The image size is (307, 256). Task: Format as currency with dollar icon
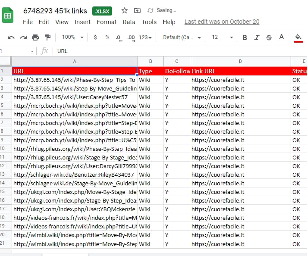click(x=95, y=37)
